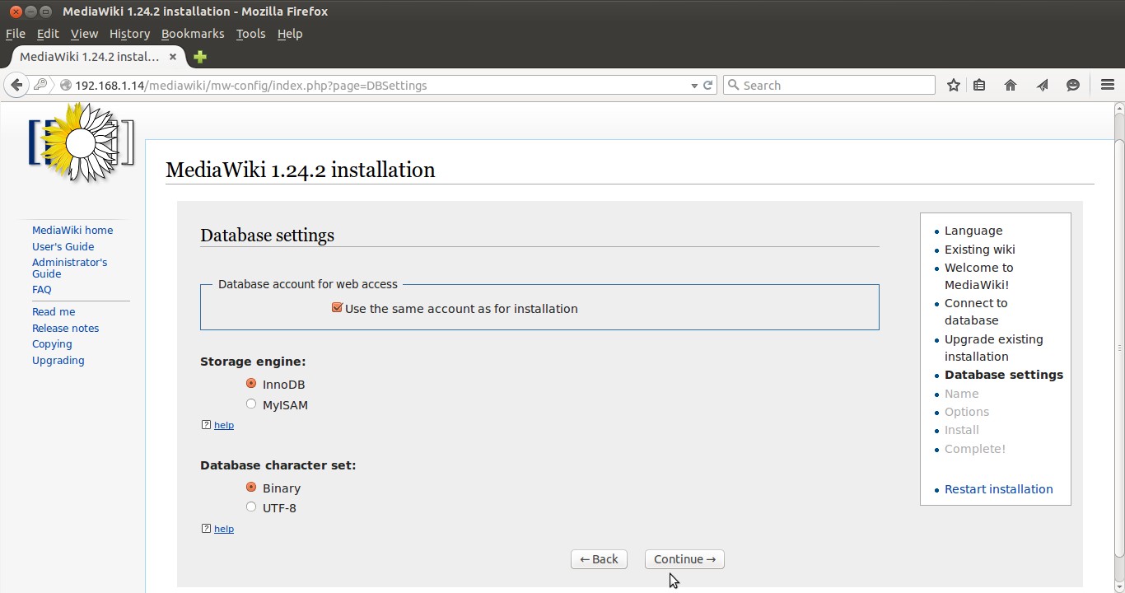Choose UTF-8 character set
Image resolution: width=1125 pixels, height=593 pixels.
[x=251, y=507]
